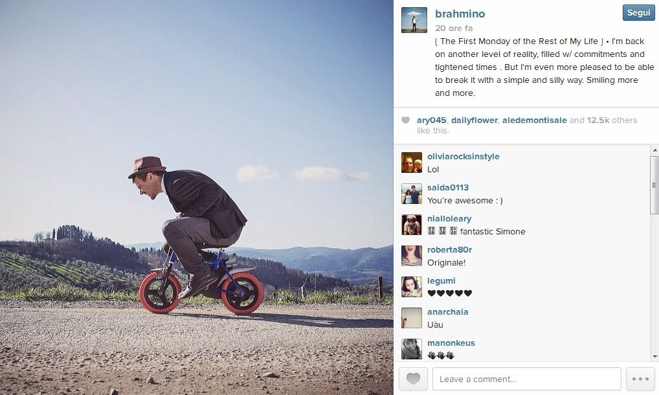This screenshot has height=395, width=659.
Task: Open the brahmino username link
Action: click(x=460, y=14)
